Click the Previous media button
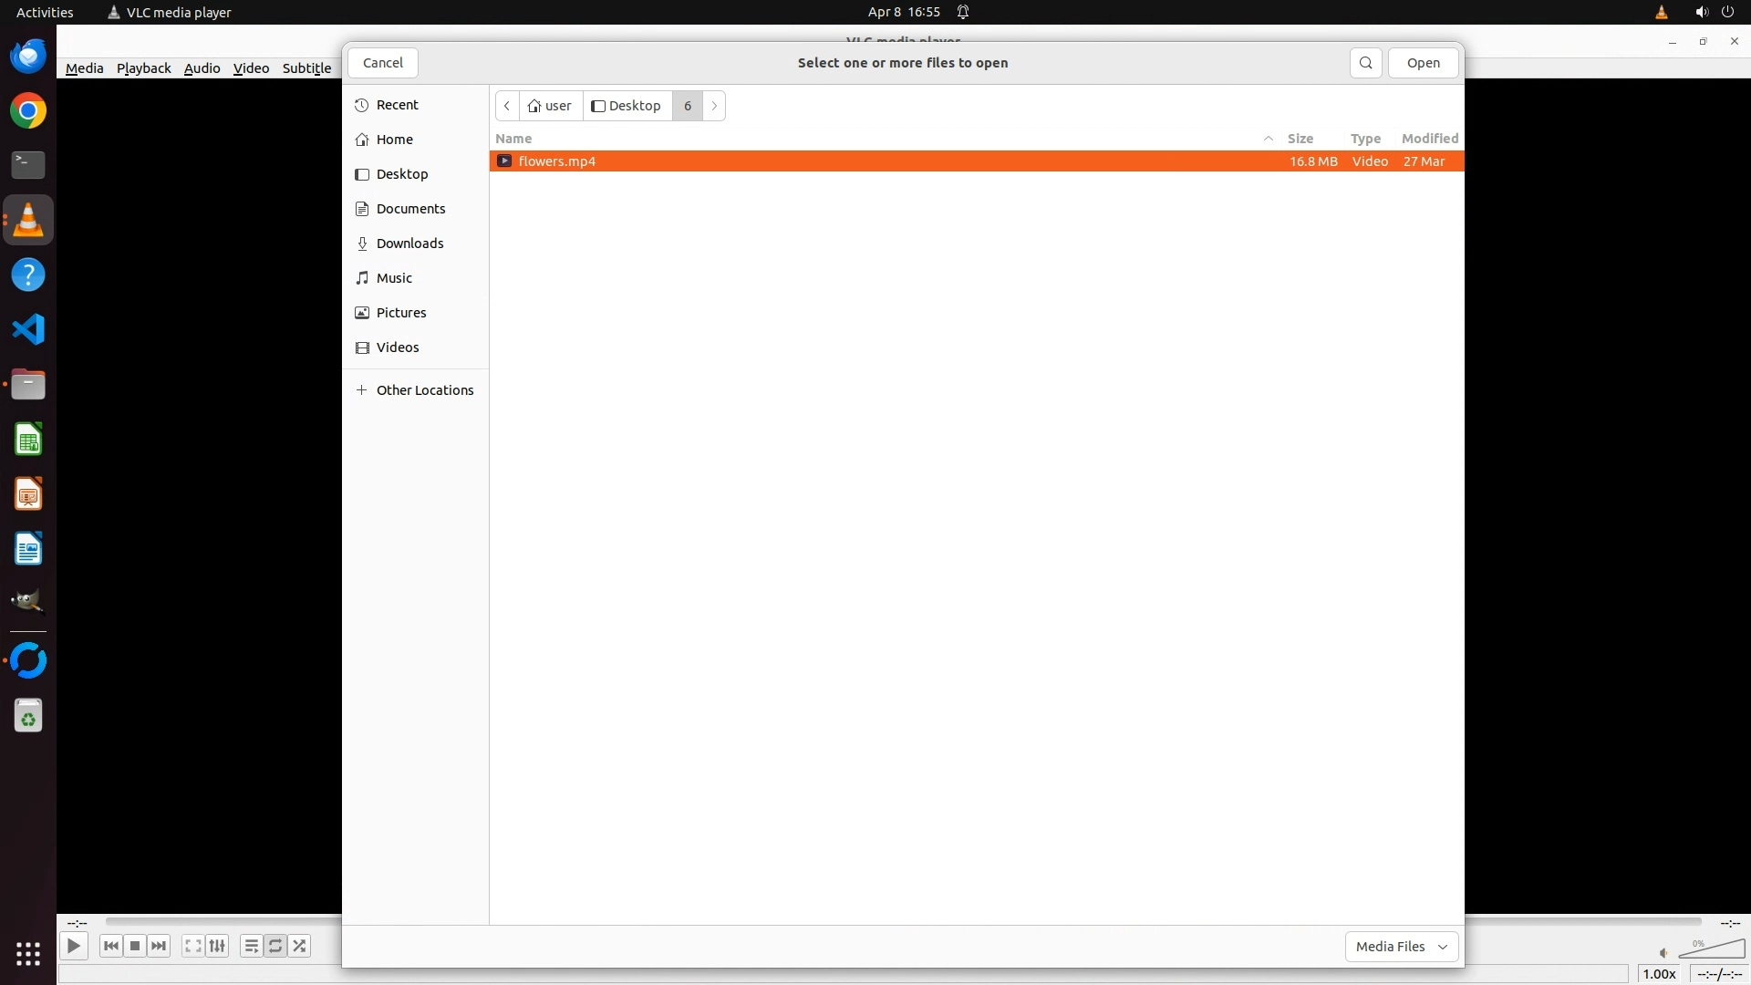The width and height of the screenshot is (1751, 985). tap(110, 947)
